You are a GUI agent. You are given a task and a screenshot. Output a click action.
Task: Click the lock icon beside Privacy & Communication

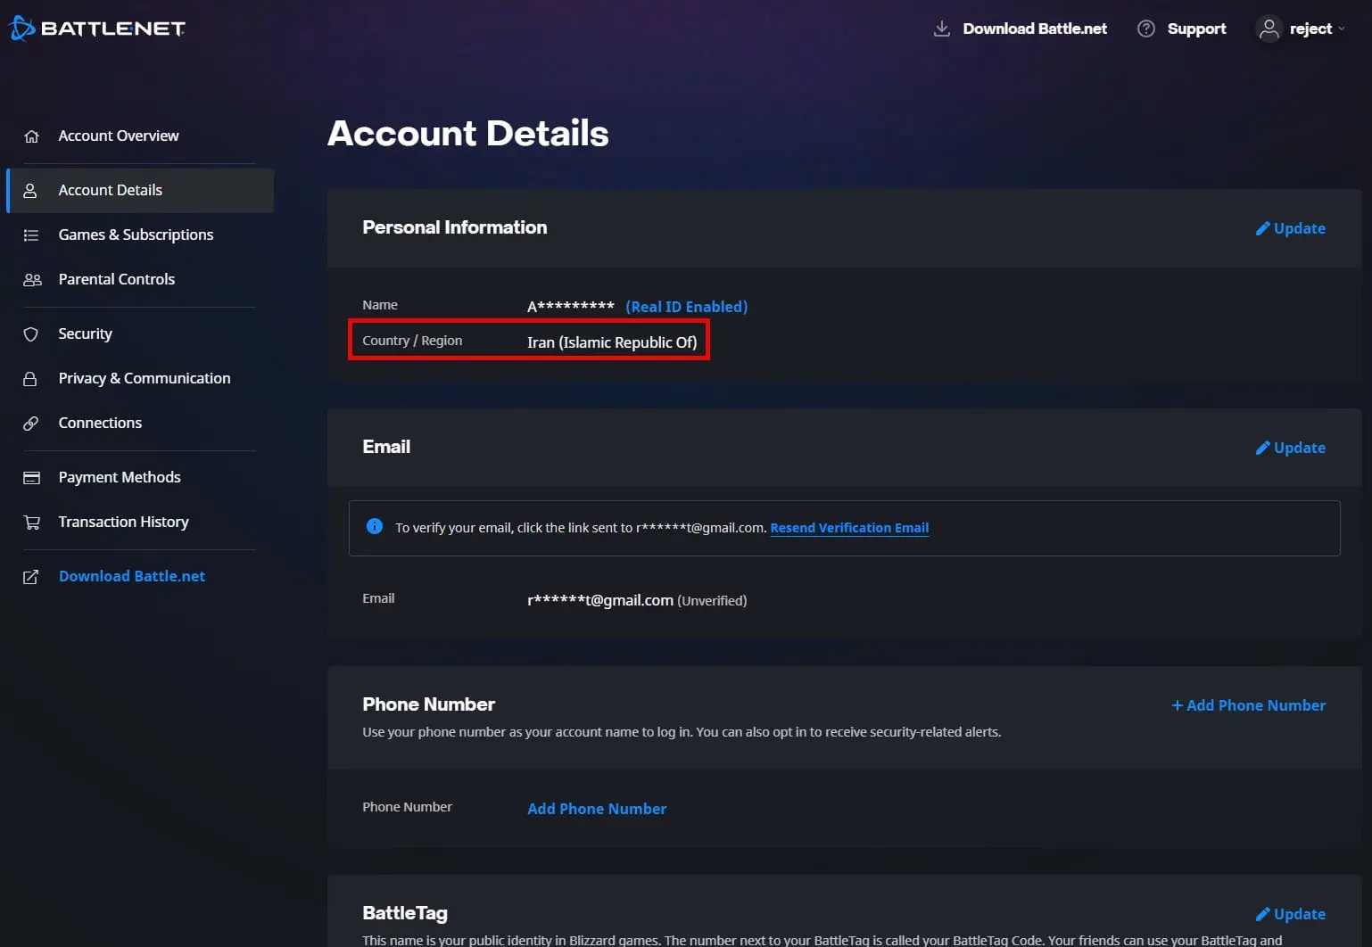30,379
